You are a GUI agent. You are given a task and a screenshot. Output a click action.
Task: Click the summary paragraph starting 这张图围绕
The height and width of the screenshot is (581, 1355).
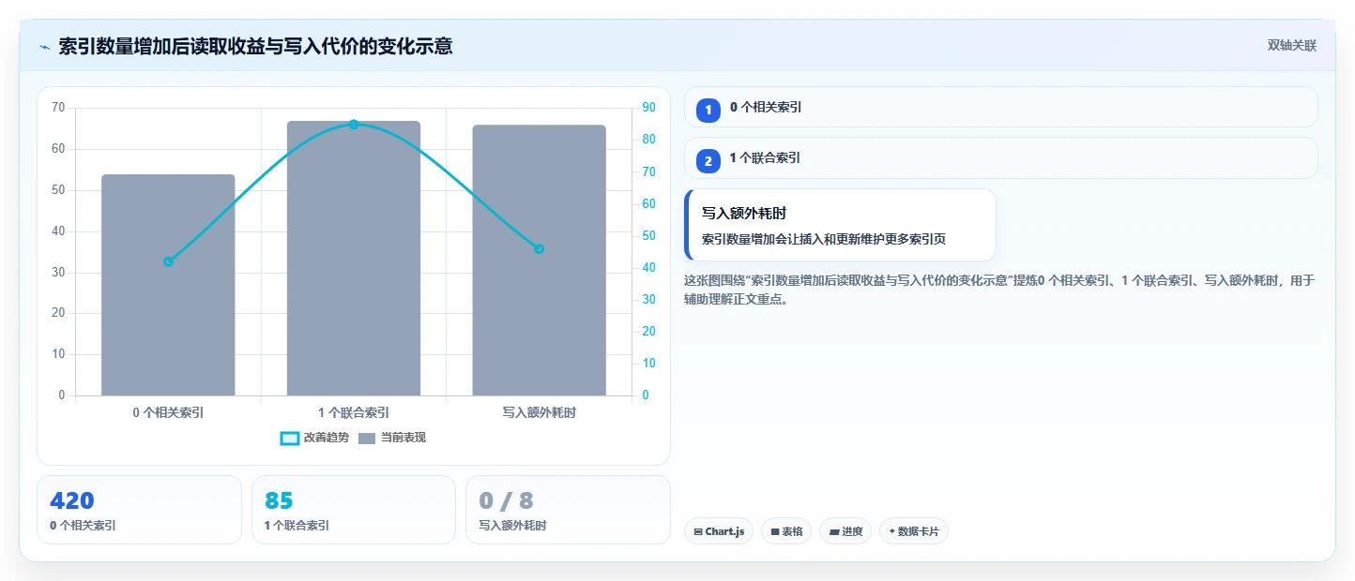(1000, 290)
